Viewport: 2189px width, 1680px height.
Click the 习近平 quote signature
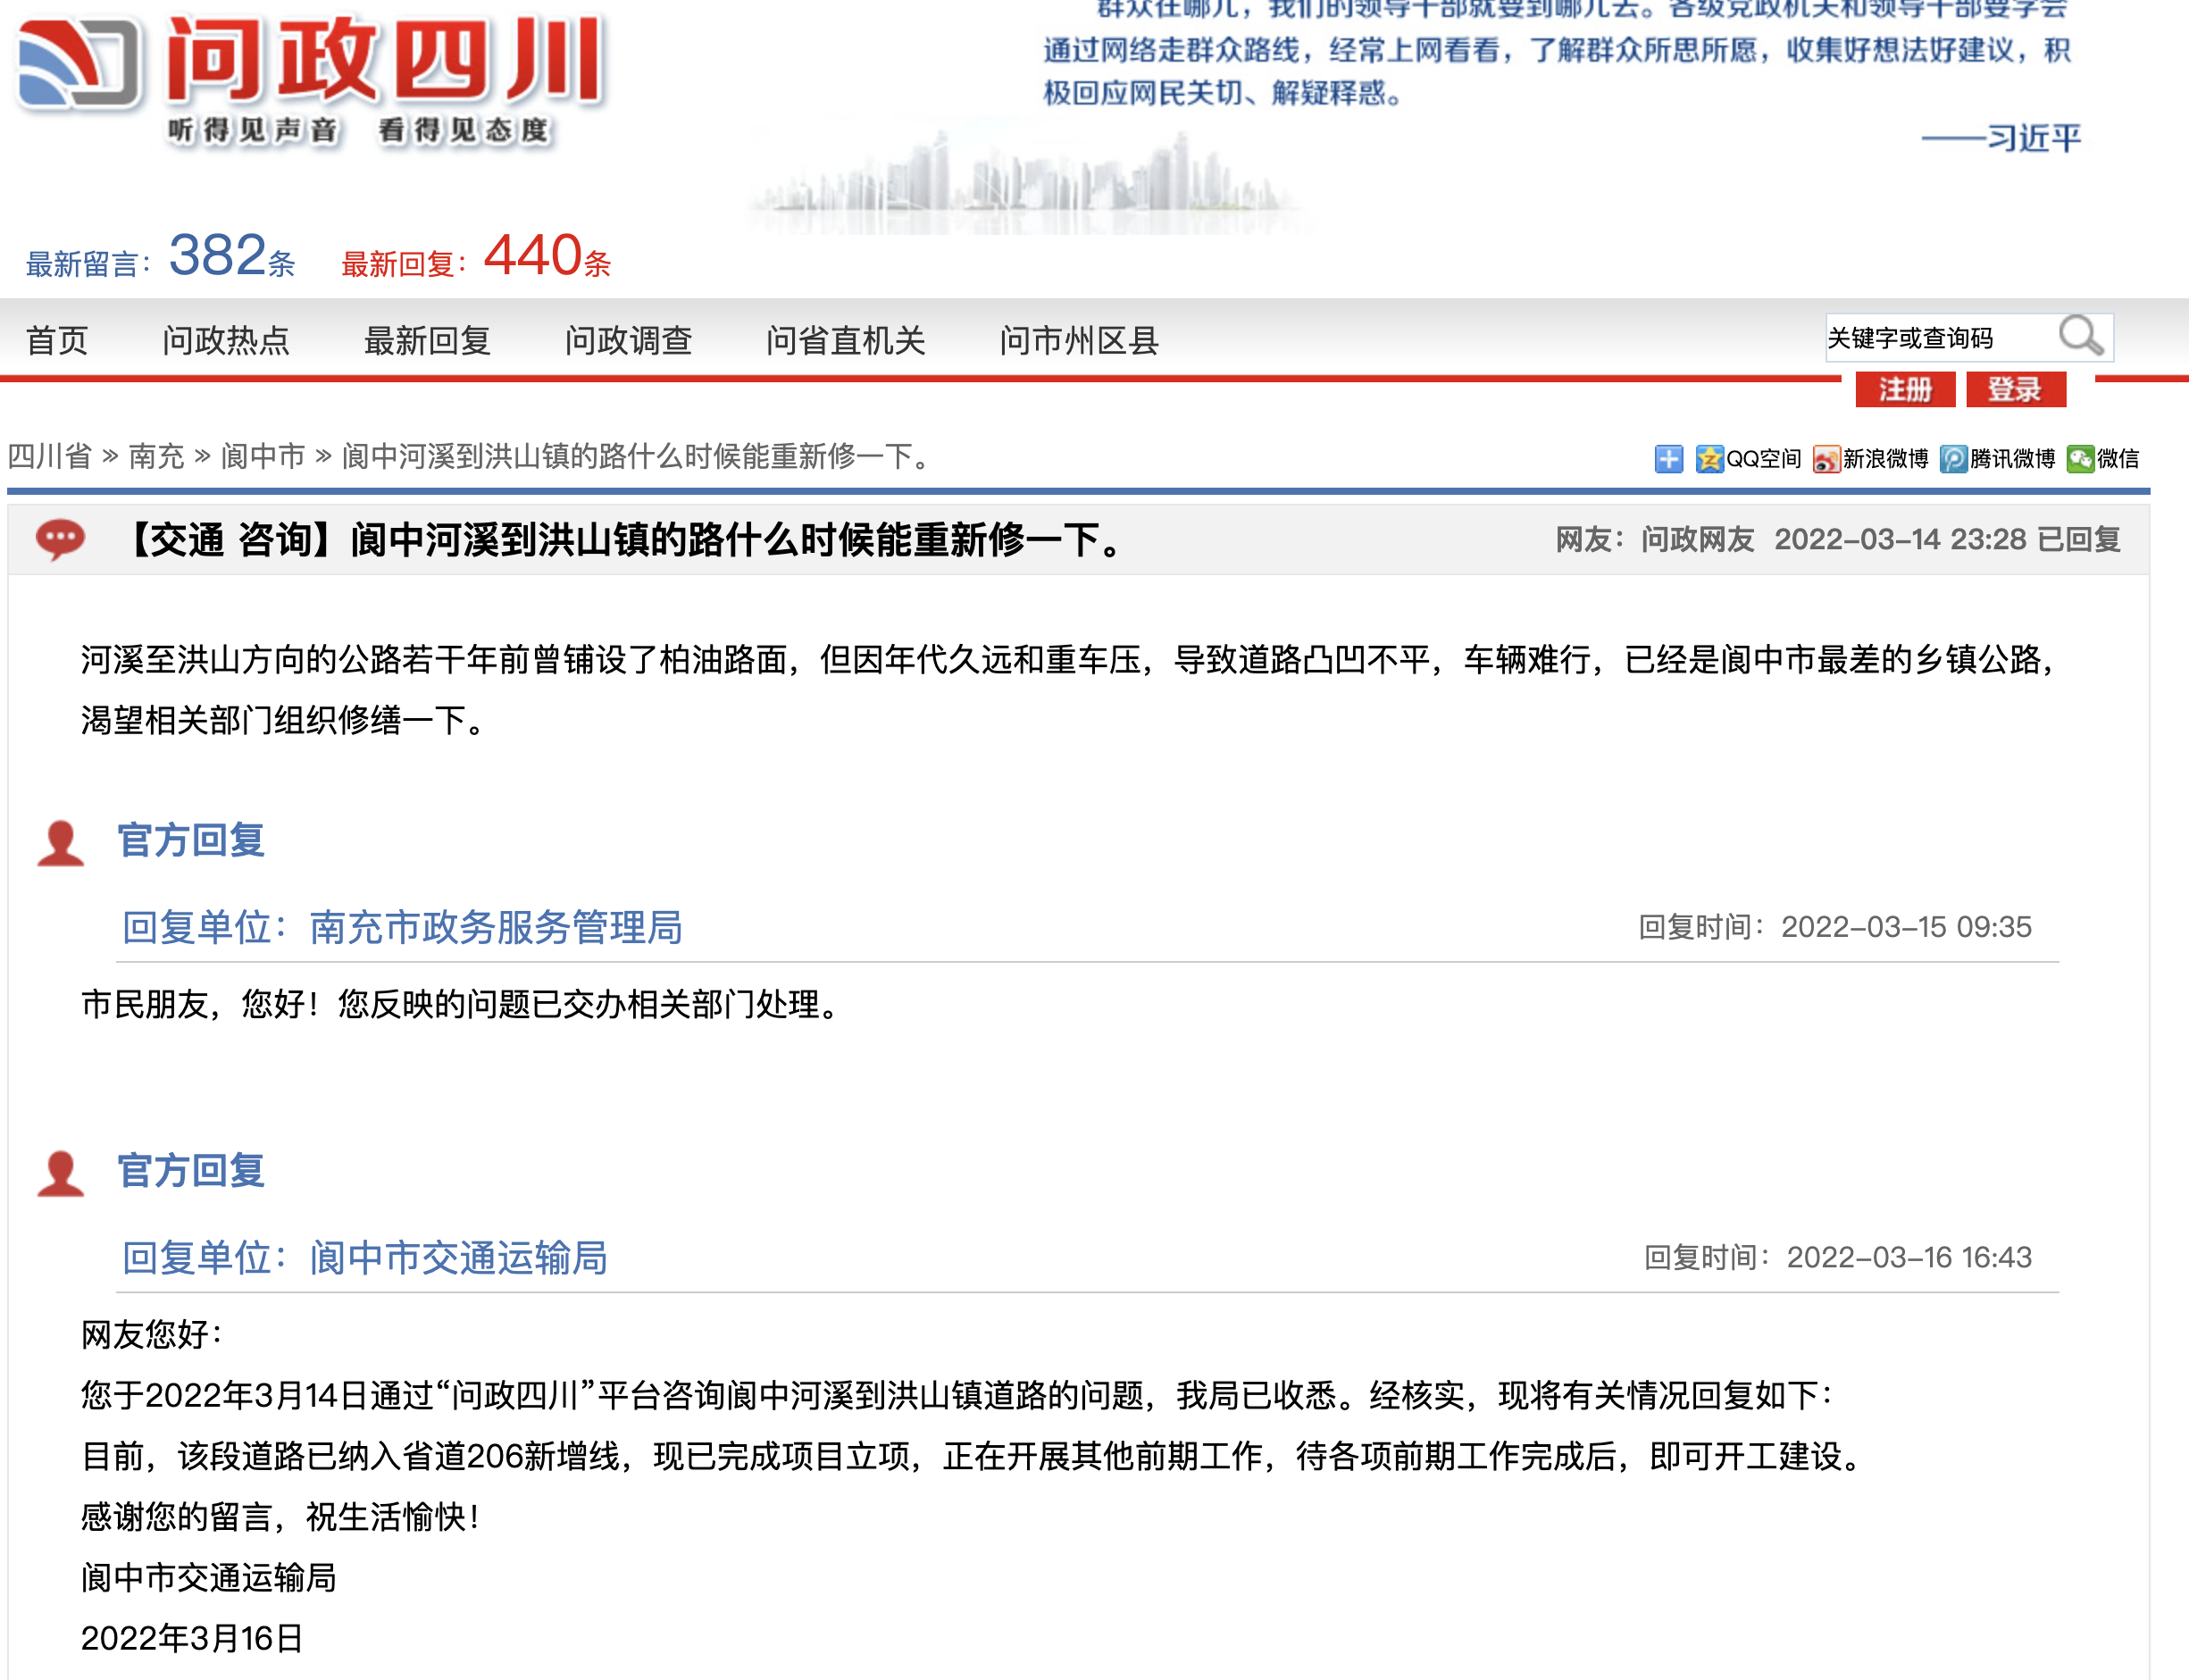[x=2001, y=138]
